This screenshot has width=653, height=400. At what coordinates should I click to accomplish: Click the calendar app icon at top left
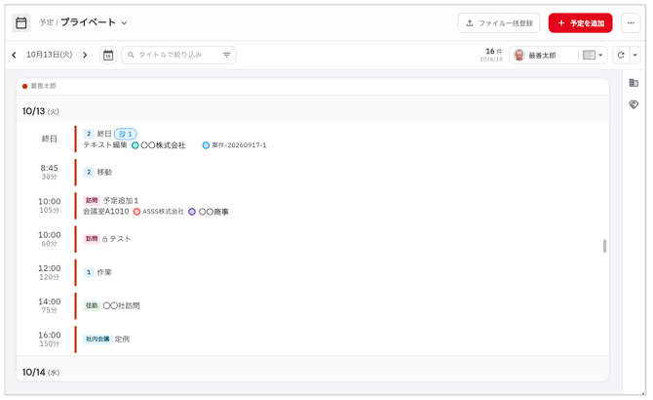[21, 22]
